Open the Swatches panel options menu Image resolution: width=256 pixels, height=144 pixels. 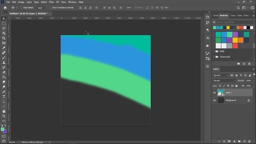pos(254,16)
